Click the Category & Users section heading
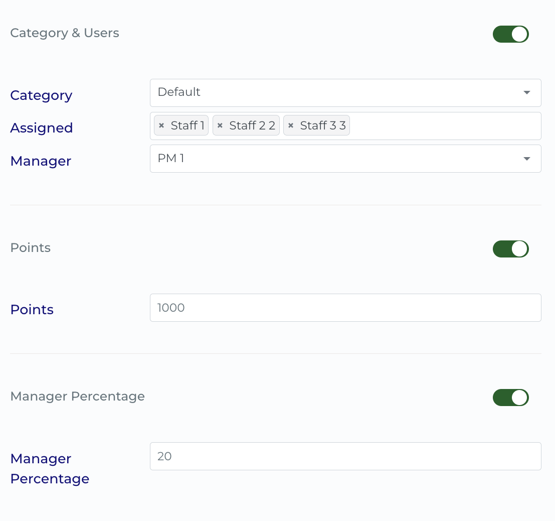555x521 pixels. (x=65, y=33)
